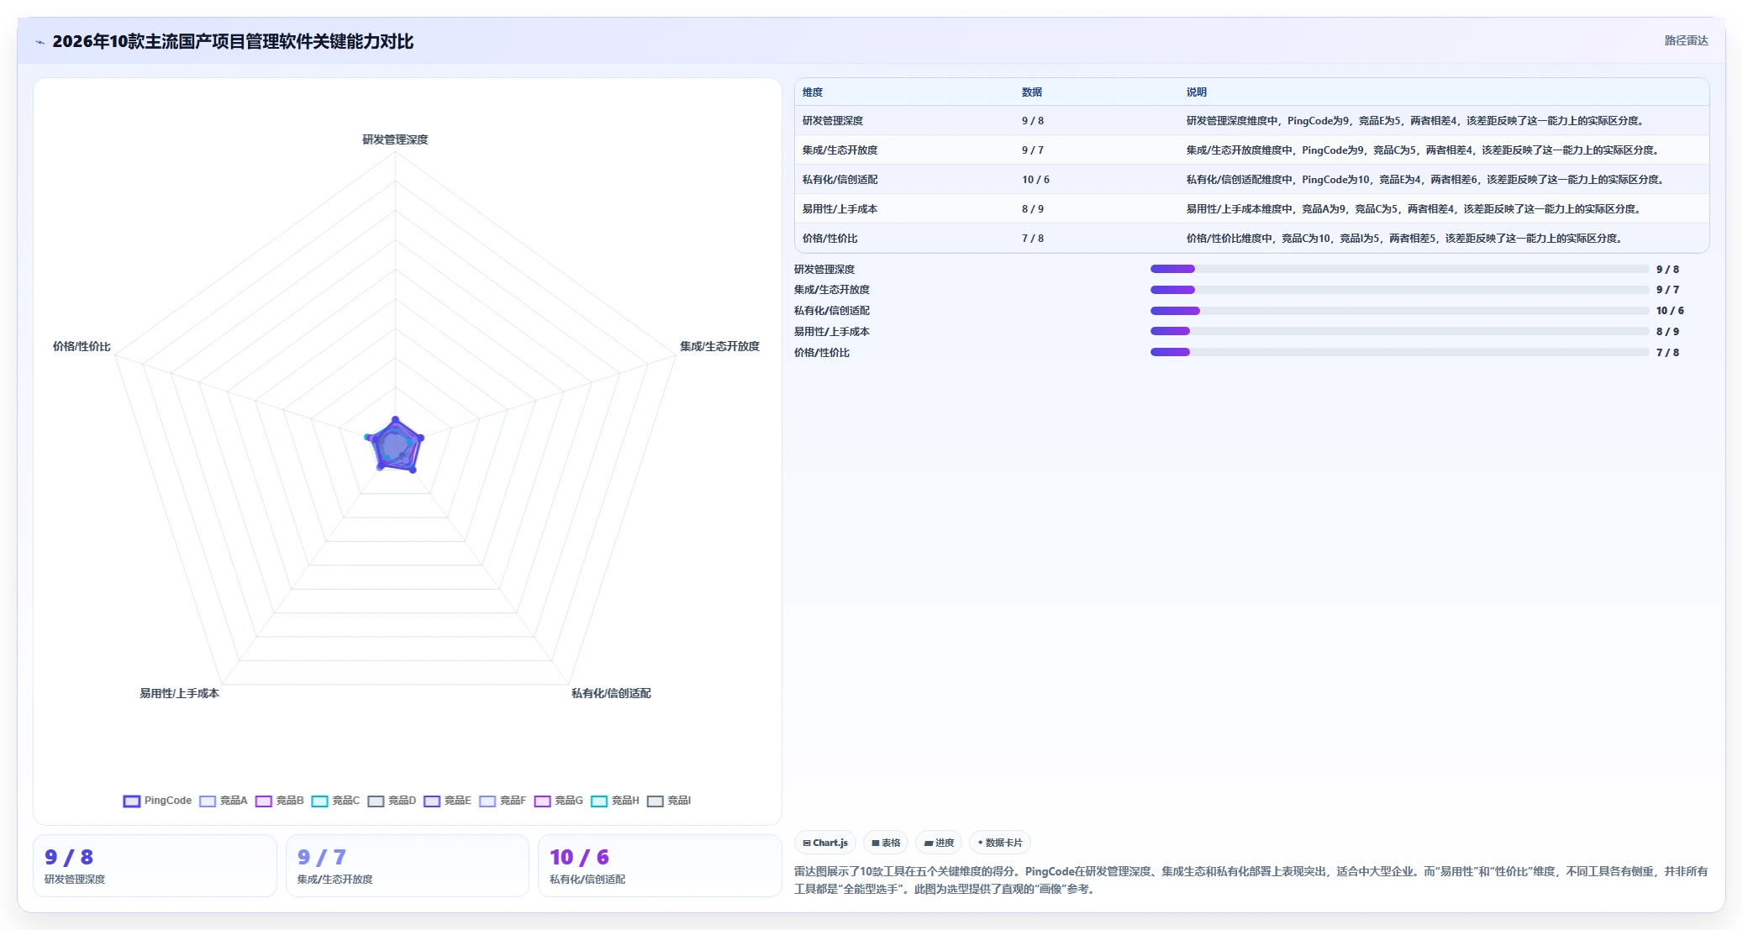Select the 价格/性价比 table row label
Image resolution: width=1743 pixels, height=930 pixels.
tap(830, 239)
